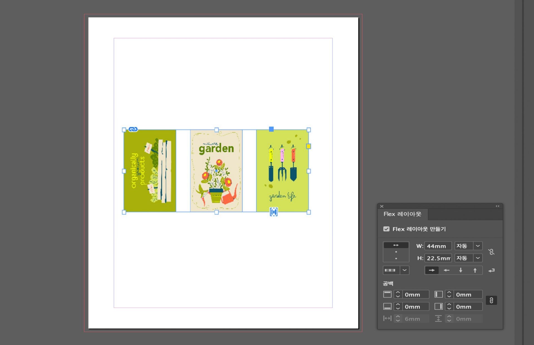
Task: Click the flex gap handle below tools image
Action: (x=274, y=212)
